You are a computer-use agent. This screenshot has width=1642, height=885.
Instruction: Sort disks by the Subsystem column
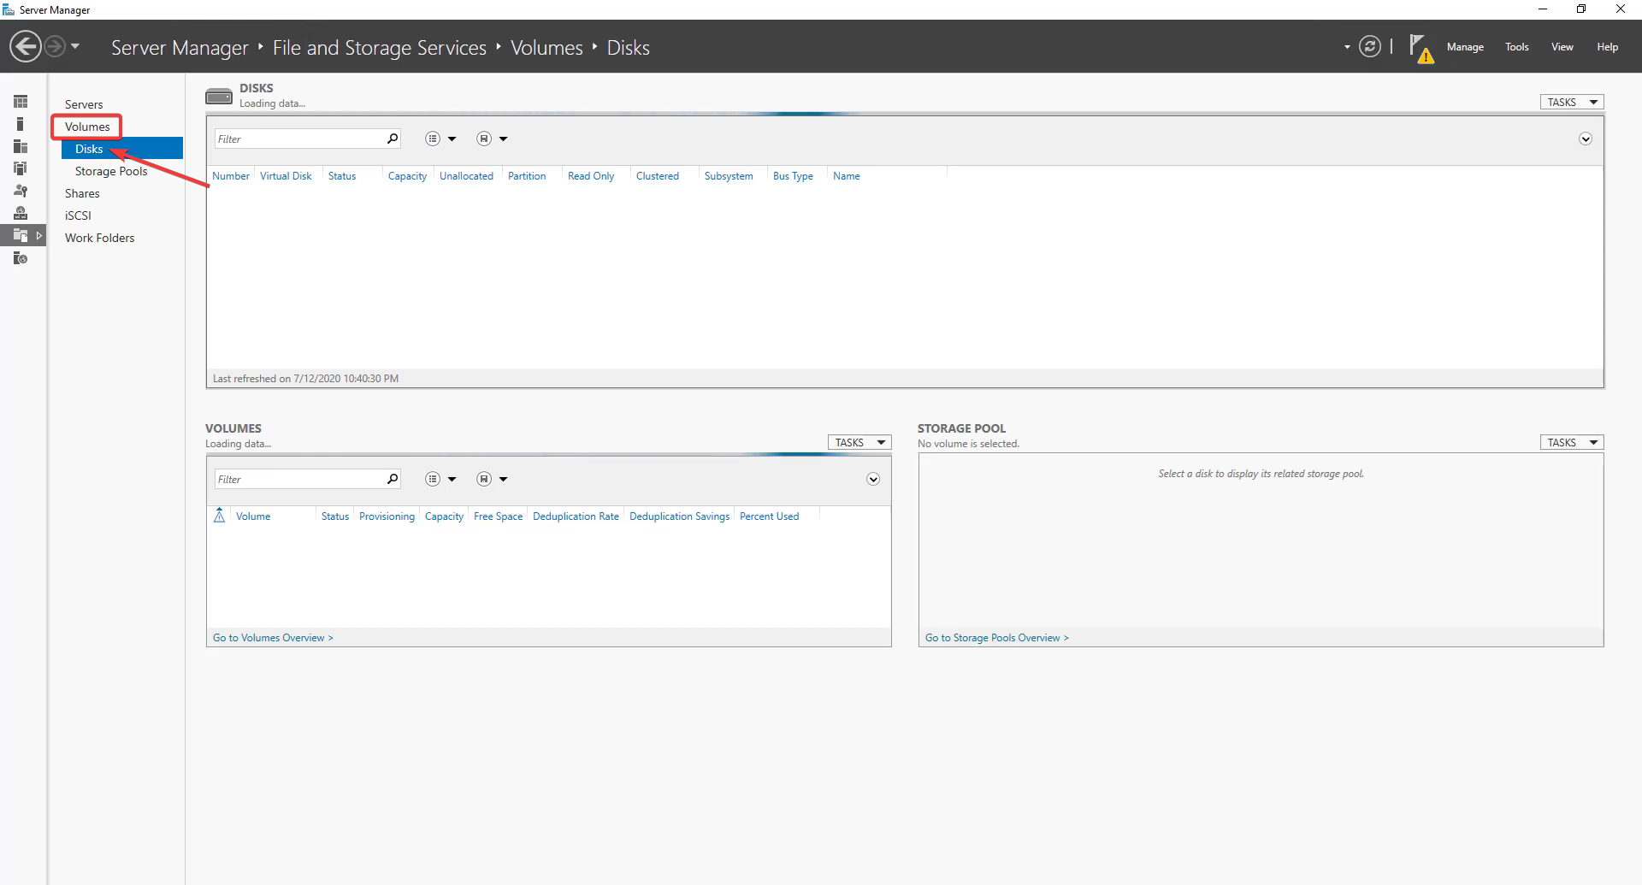tap(729, 176)
